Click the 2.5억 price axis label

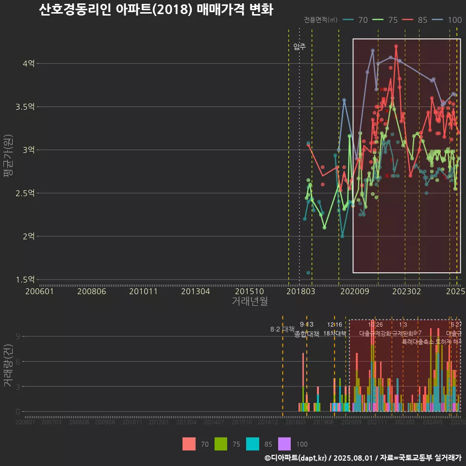(x=25, y=193)
